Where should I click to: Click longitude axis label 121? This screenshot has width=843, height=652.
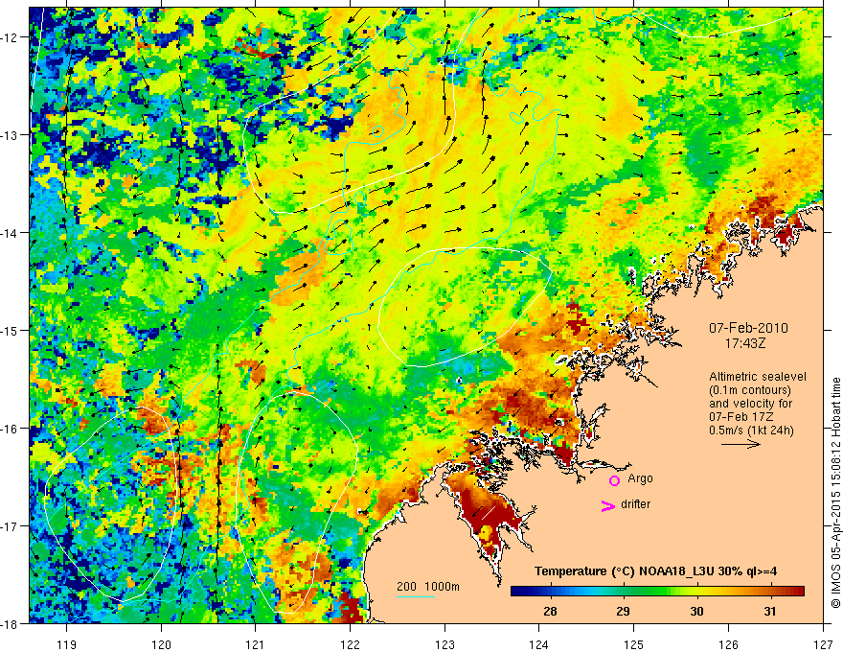(x=256, y=644)
